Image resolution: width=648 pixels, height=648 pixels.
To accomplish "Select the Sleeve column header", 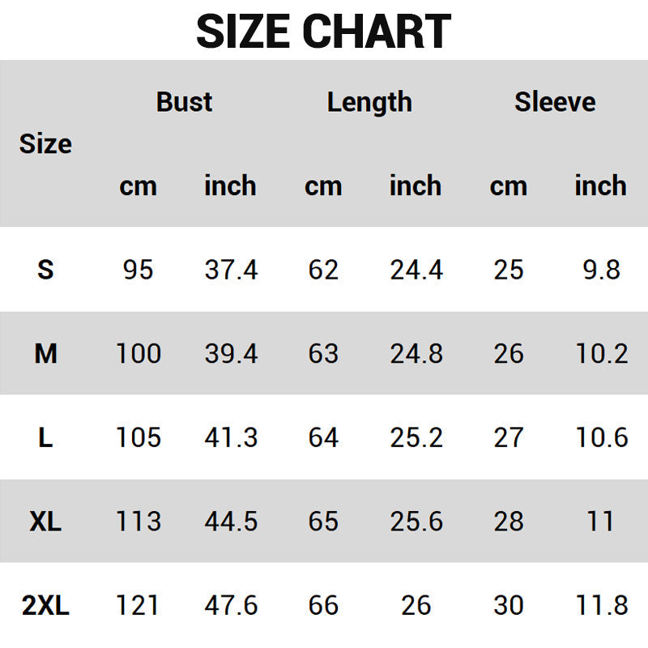I will click(555, 102).
